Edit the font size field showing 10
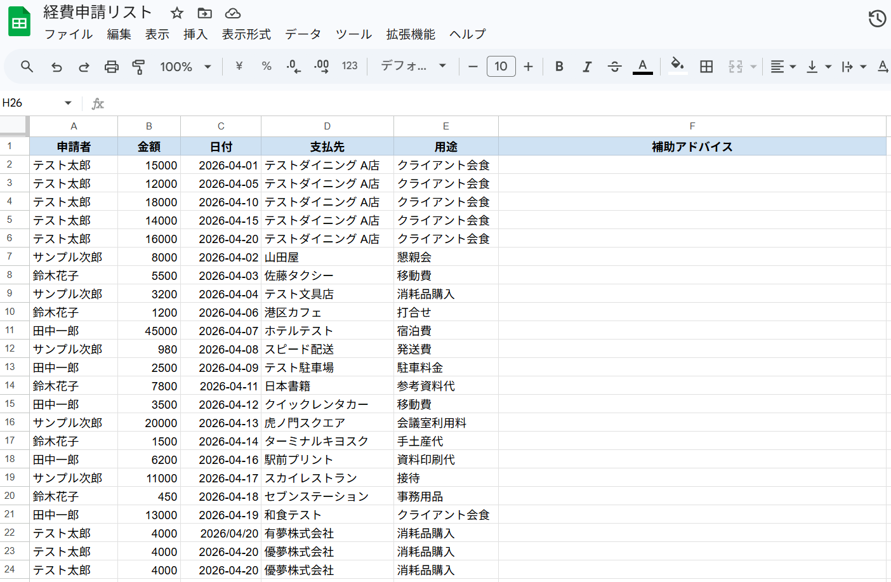Screen dimensions: 891x582 coord(501,66)
